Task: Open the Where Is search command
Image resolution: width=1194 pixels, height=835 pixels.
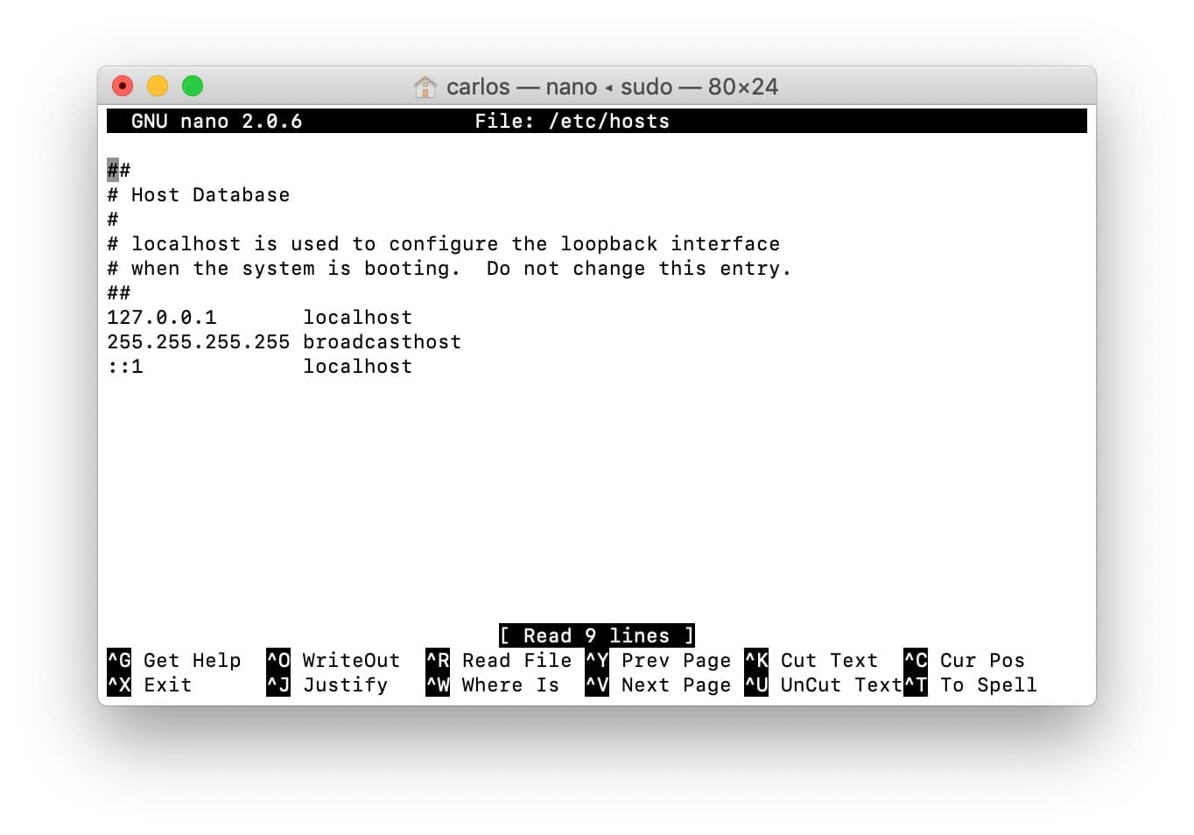Action: coord(509,685)
